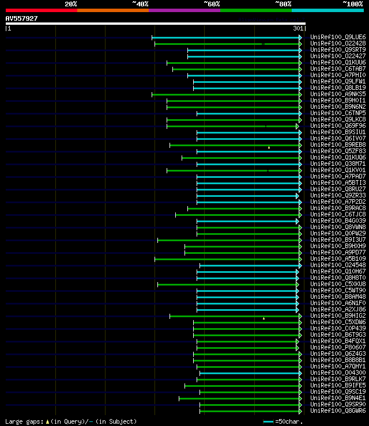Image resolution: width=369 pixels, height=426 pixels.
Task: Select label UniRef100_Q8H8T0
Action: (x=338, y=277)
